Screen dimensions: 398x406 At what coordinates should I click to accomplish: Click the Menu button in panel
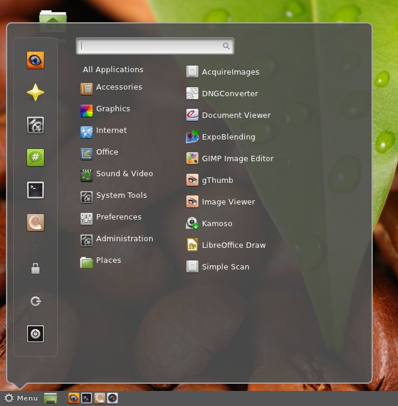coord(20,398)
